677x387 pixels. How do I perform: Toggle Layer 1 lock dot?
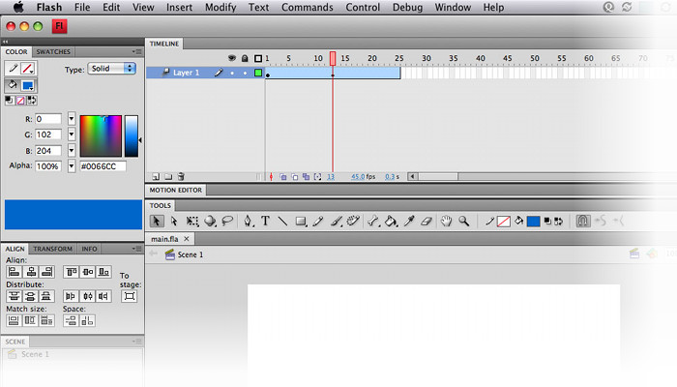coord(245,73)
